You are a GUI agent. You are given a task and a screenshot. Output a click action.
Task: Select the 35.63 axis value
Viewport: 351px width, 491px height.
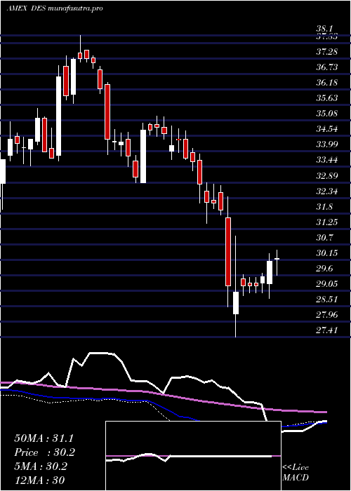[x=326, y=98]
